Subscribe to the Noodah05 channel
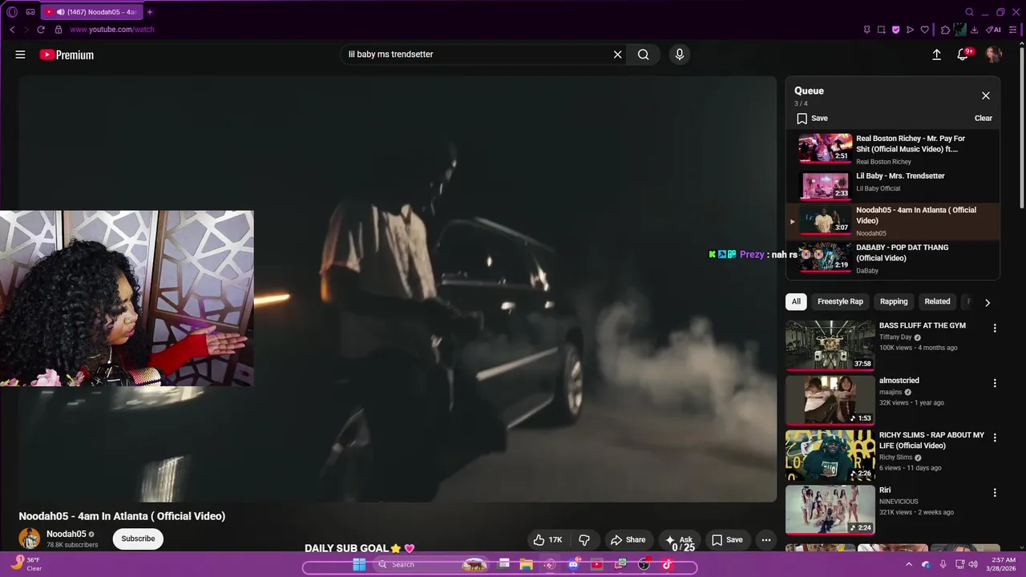The image size is (1026, 577). click(x=138, y=539)
